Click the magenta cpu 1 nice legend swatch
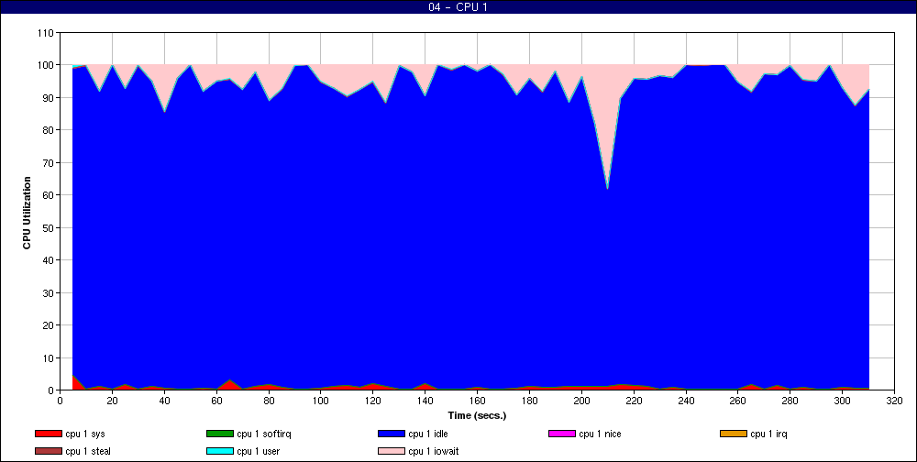The height and width of the screenshot is (462, 917). (x=561, y=434)
